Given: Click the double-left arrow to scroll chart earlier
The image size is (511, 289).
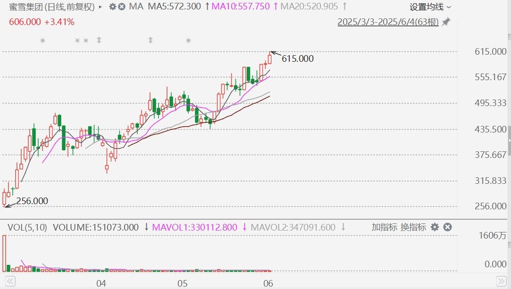Looking at the screenshot, I should point(10,281).
